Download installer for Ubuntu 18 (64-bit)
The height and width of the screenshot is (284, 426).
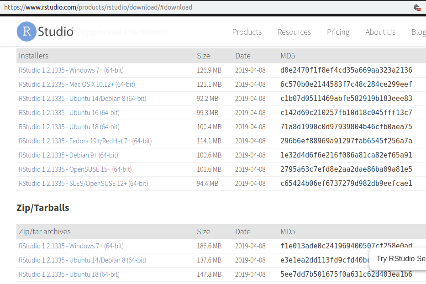click(x=69, y=127)
